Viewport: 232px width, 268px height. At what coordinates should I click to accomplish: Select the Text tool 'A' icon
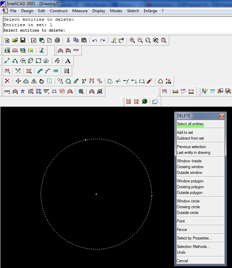[68, 61]
